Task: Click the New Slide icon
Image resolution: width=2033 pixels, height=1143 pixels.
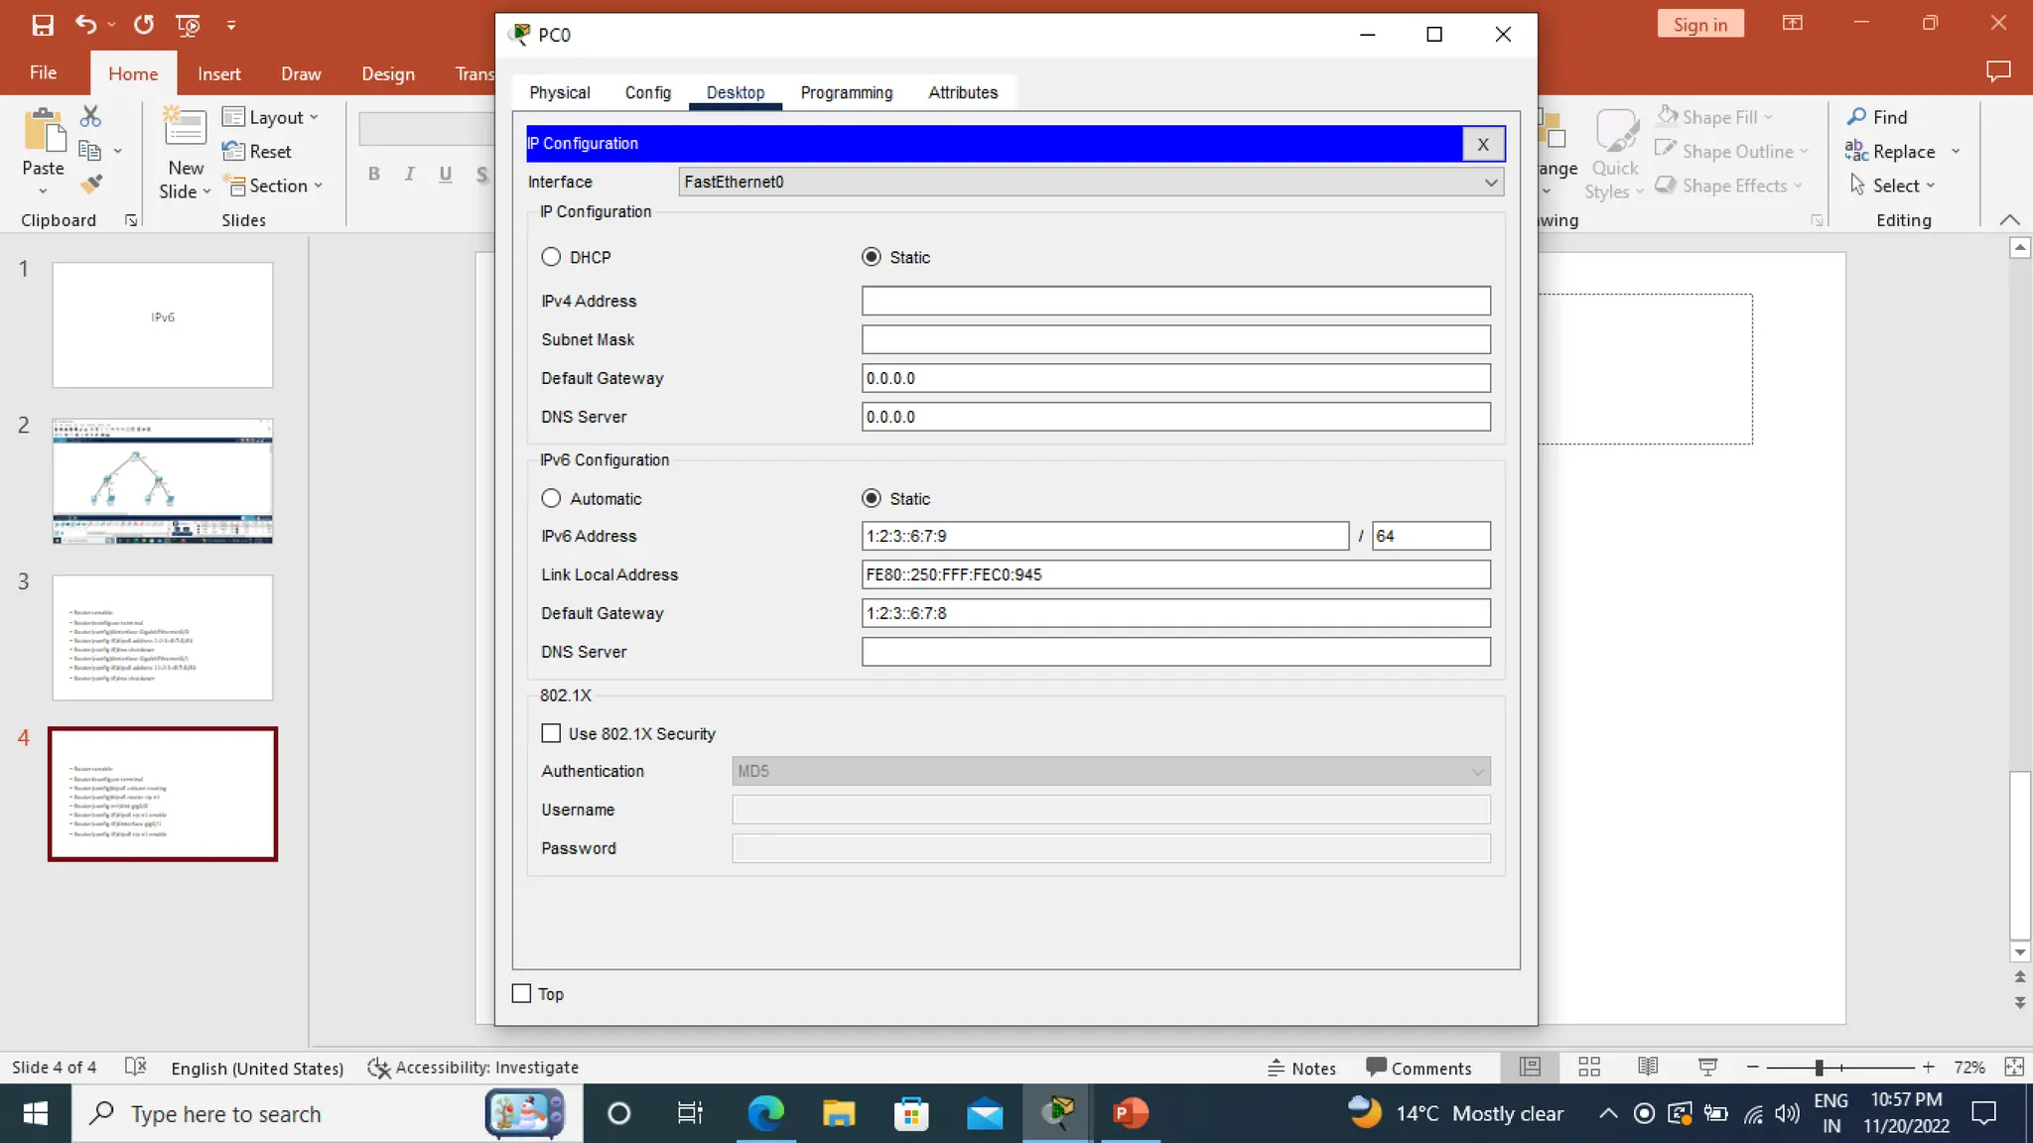Action: pos(185,129)
